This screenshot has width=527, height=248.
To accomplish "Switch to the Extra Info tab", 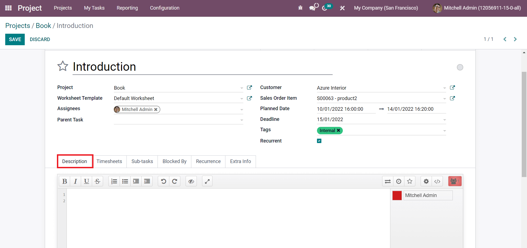I will [x=241, y=161].
